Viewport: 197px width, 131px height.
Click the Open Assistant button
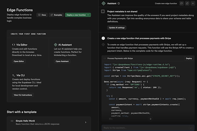62,61
